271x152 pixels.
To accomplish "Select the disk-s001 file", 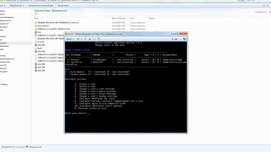I will pyautogui.click(x=40, y=45).
